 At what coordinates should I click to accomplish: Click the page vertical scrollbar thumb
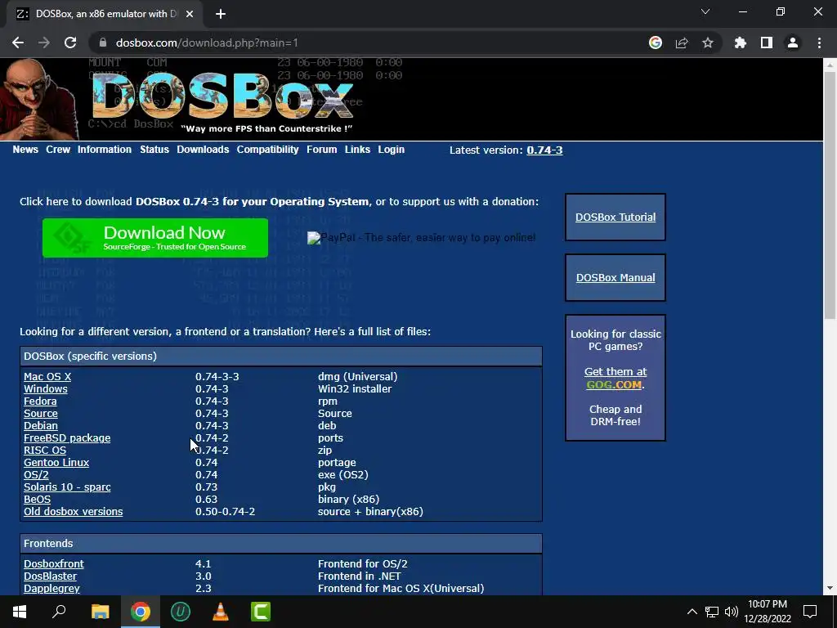[830, 195]
